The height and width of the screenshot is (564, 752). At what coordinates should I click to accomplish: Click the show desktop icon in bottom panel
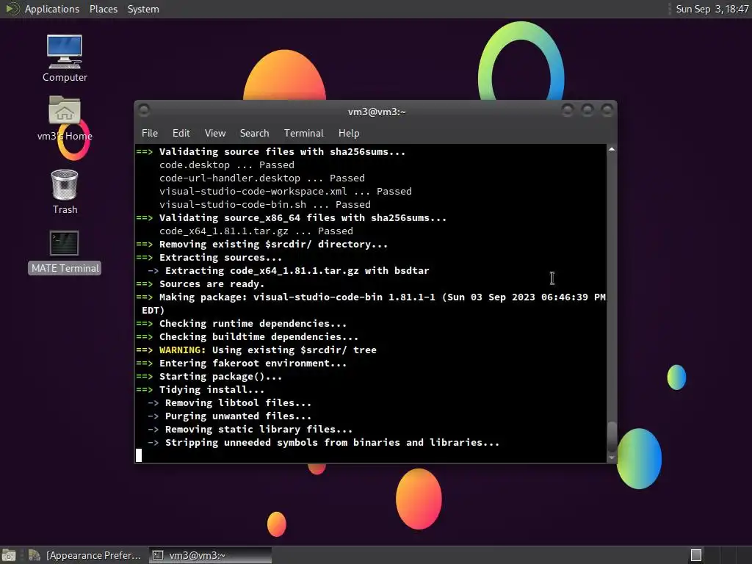(x=9, y=555)
